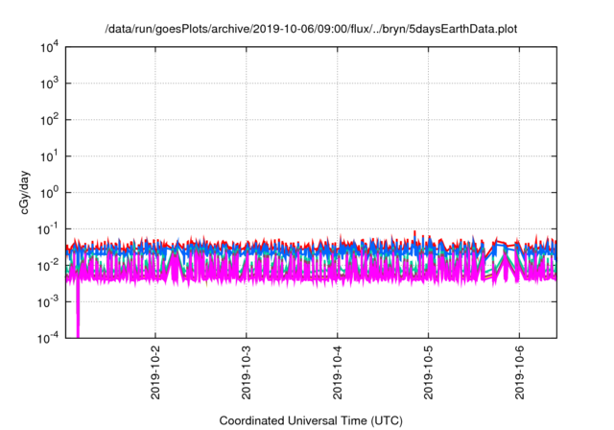Viewport: 614px width, 430px height.
Task: Click the Coordinated Universal Time (UTC) axis label
Action: [311, 420]
